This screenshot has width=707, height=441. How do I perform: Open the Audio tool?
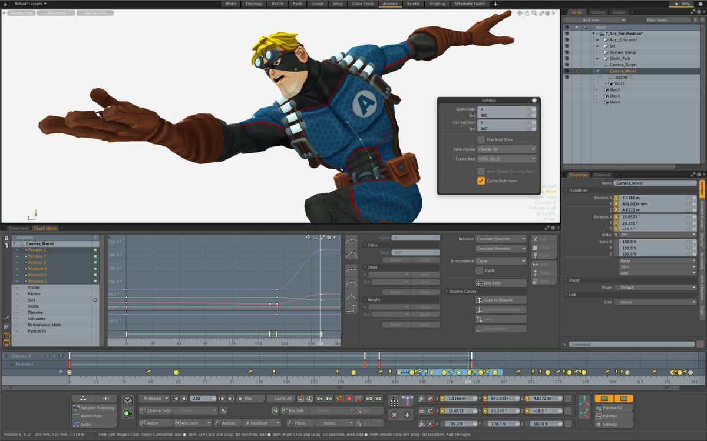[94, 424]
